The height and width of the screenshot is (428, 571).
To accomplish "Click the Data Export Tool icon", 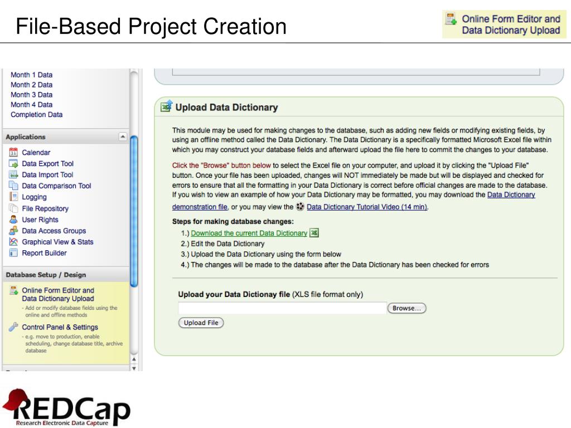I will pyautogui.click(x=13, y=163).
